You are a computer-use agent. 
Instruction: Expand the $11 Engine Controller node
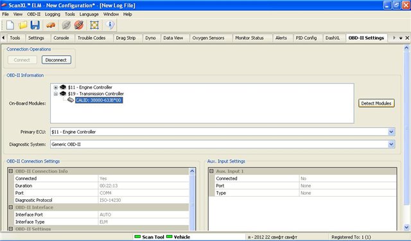56,87
